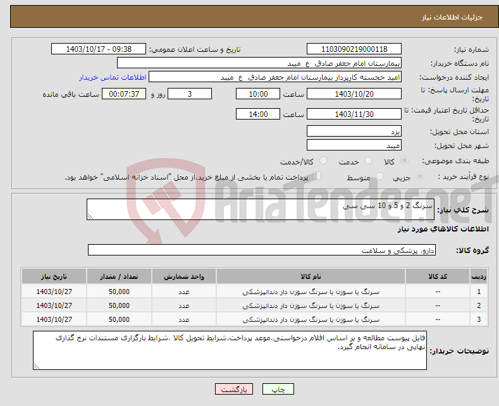
Task: Click the توضیحات خریدار text area
Action: pyautogui.click(x=230, y=350)
